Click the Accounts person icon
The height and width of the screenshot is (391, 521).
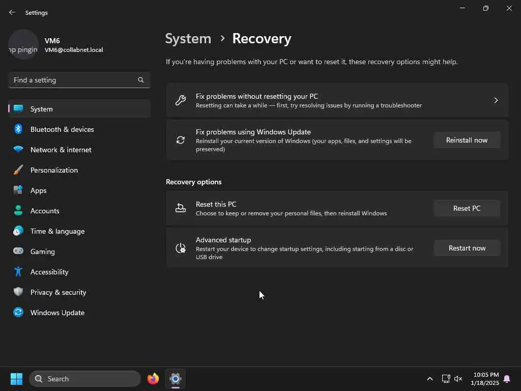point(18,210)
